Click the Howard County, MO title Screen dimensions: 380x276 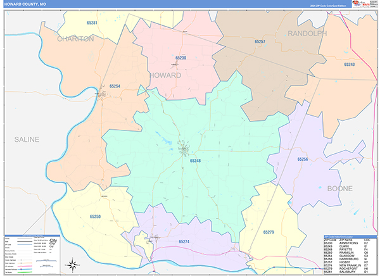coord(25,4)
